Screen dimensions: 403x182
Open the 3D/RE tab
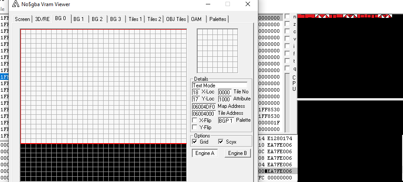(42, 19)
